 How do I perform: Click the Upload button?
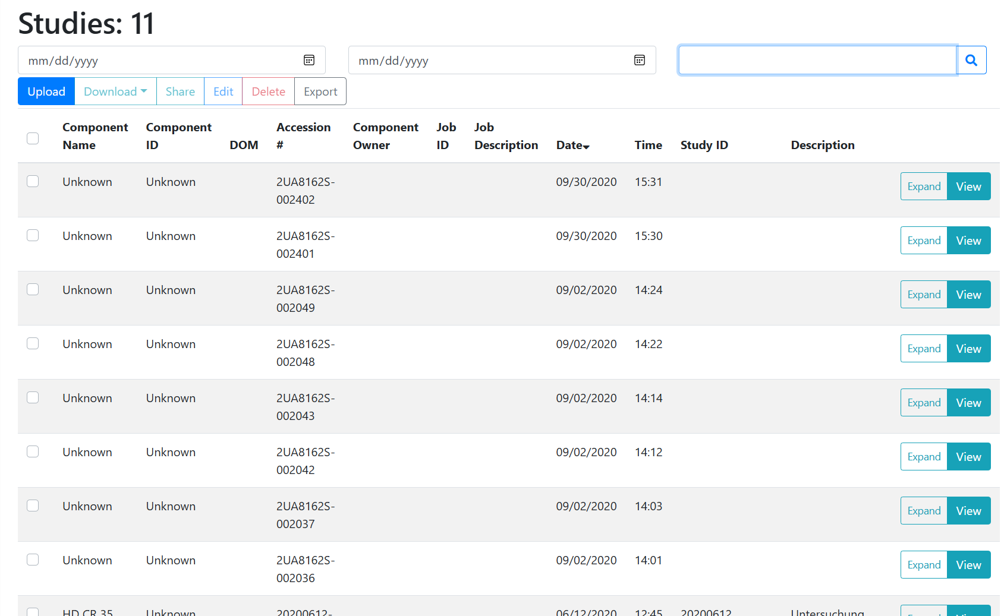pos(46,91)
